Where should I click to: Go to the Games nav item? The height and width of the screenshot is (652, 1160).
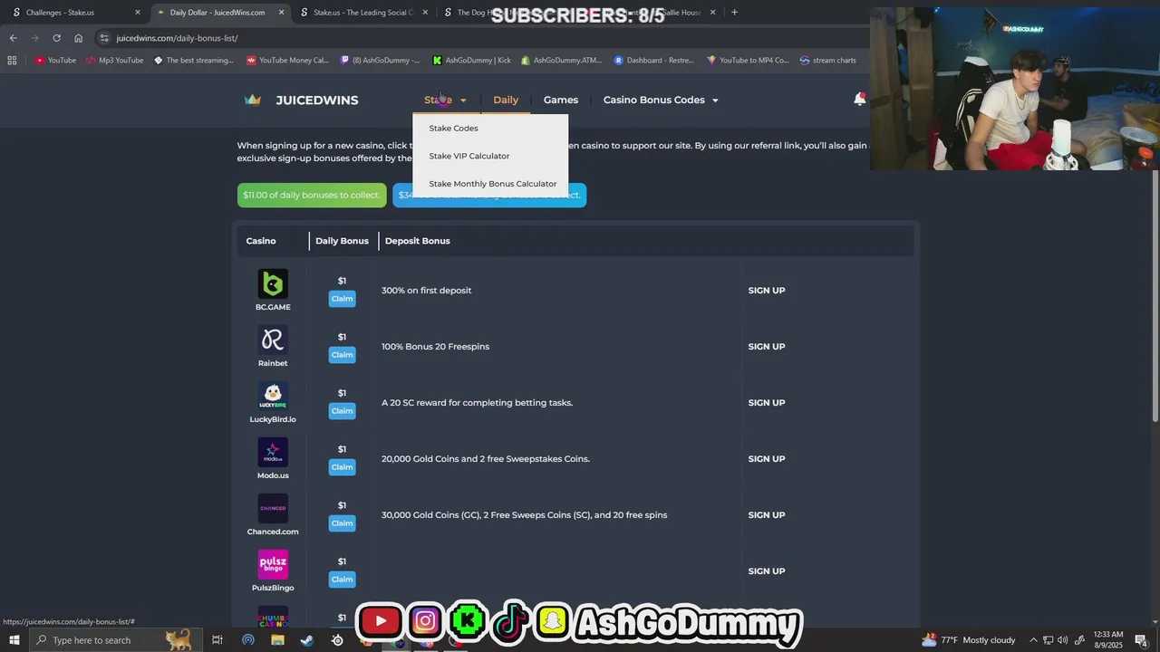[x=561, y=100]
